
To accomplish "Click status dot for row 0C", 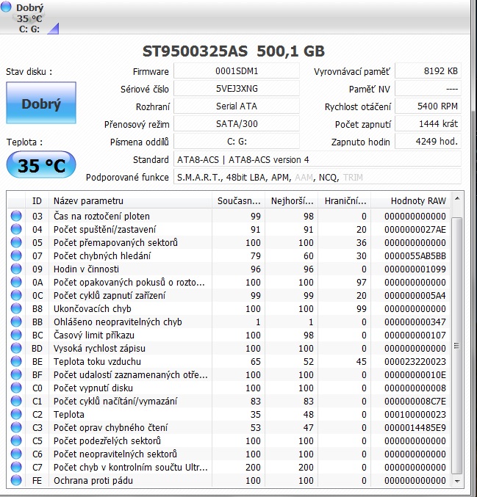I will [16, 295].
